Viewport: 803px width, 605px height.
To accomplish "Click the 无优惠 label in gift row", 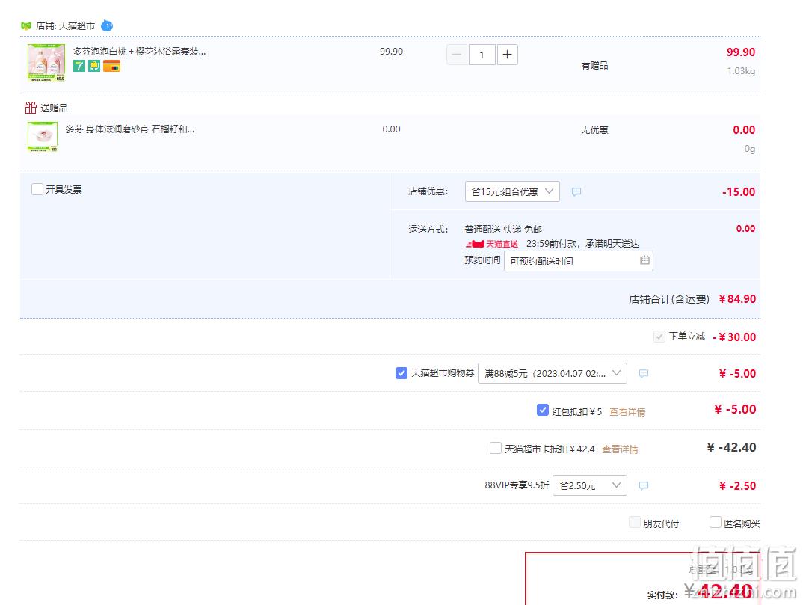I will coord(594,129).
